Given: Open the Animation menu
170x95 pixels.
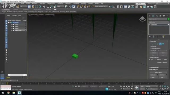Looking at the screenshot, I should click(42, 4).
